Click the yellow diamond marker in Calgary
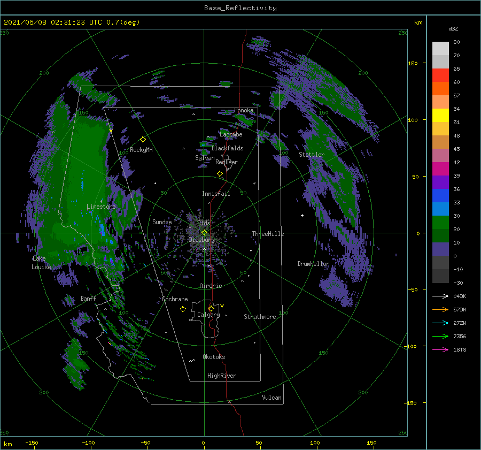This screenshot has height=450, width=481. [211, 308]
